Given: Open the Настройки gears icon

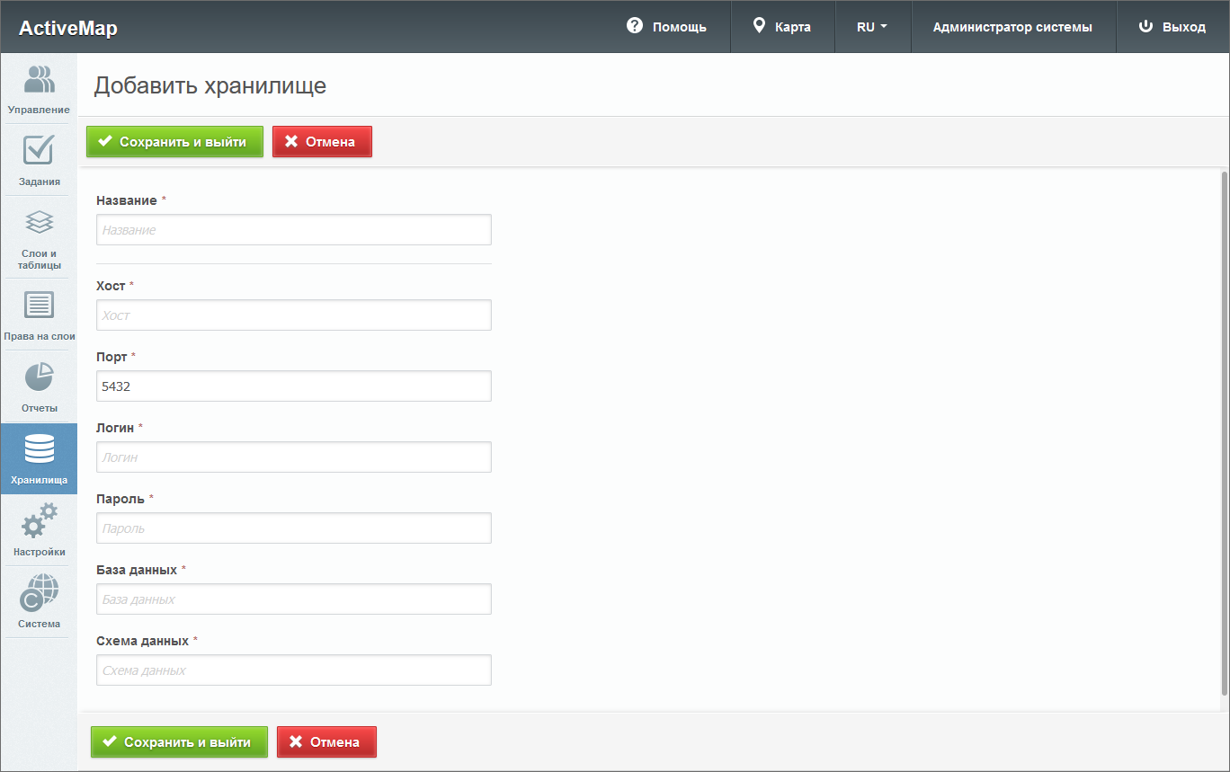Looking at the screenshot, I should tap(39, 522).
